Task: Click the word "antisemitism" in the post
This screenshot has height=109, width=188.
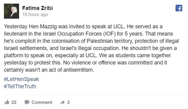Action: pyautogui.click(x=78, y=70)
